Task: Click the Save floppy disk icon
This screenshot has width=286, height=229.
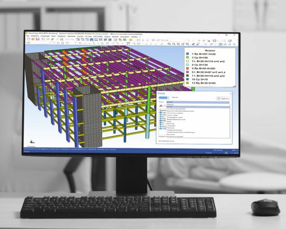Action: click(37, 40)
